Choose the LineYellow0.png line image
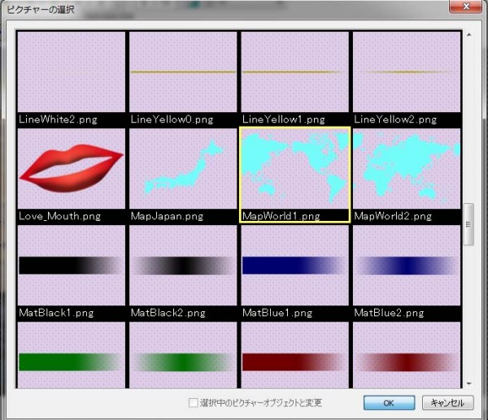This screenshot has width=488, height=420. [x=183, y=72]
